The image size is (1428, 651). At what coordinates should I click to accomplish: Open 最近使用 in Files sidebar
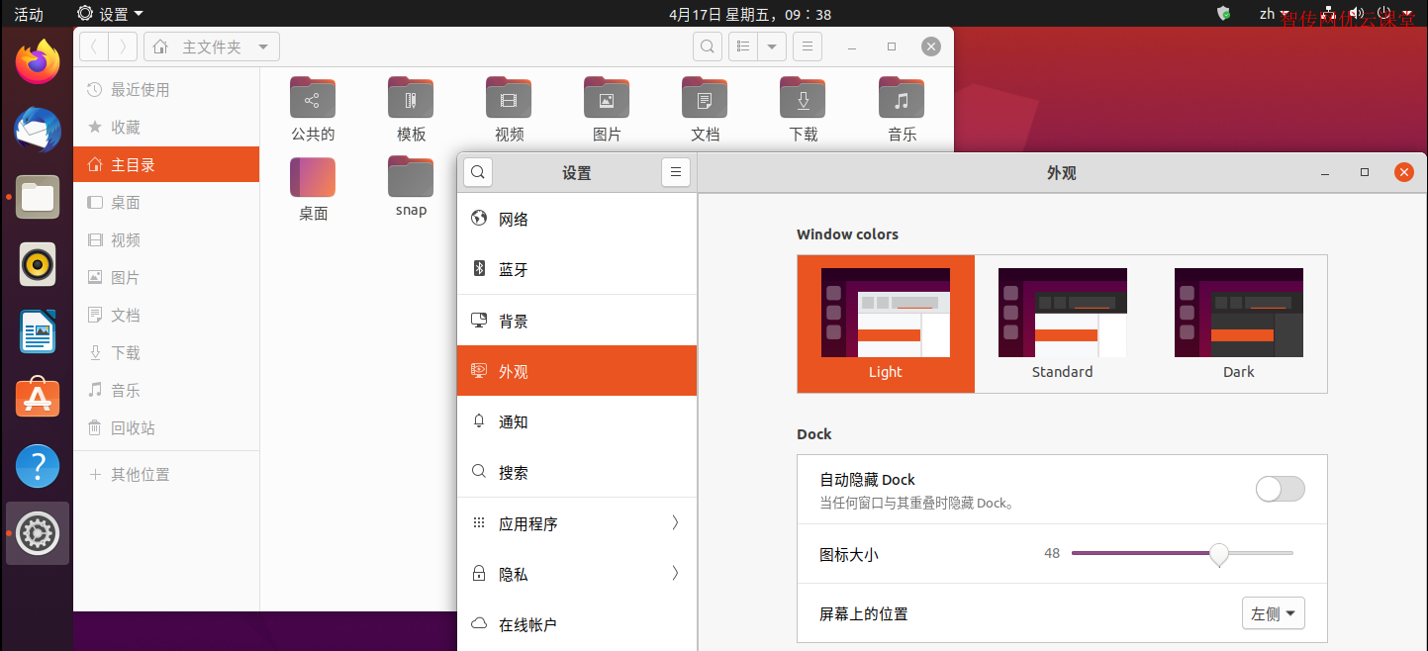pyautogui.click(x=166, y=89)
